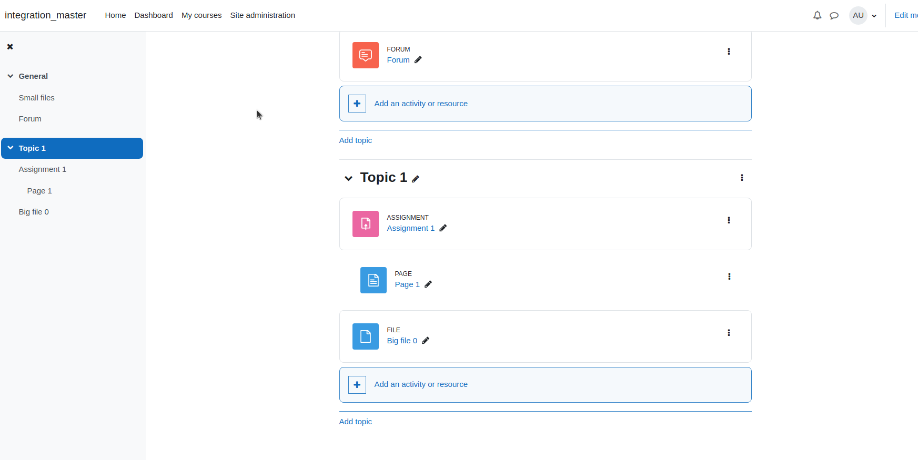Screen dimensions: 918x460
Task: Close the course index drawer
Action: point(10,47)
